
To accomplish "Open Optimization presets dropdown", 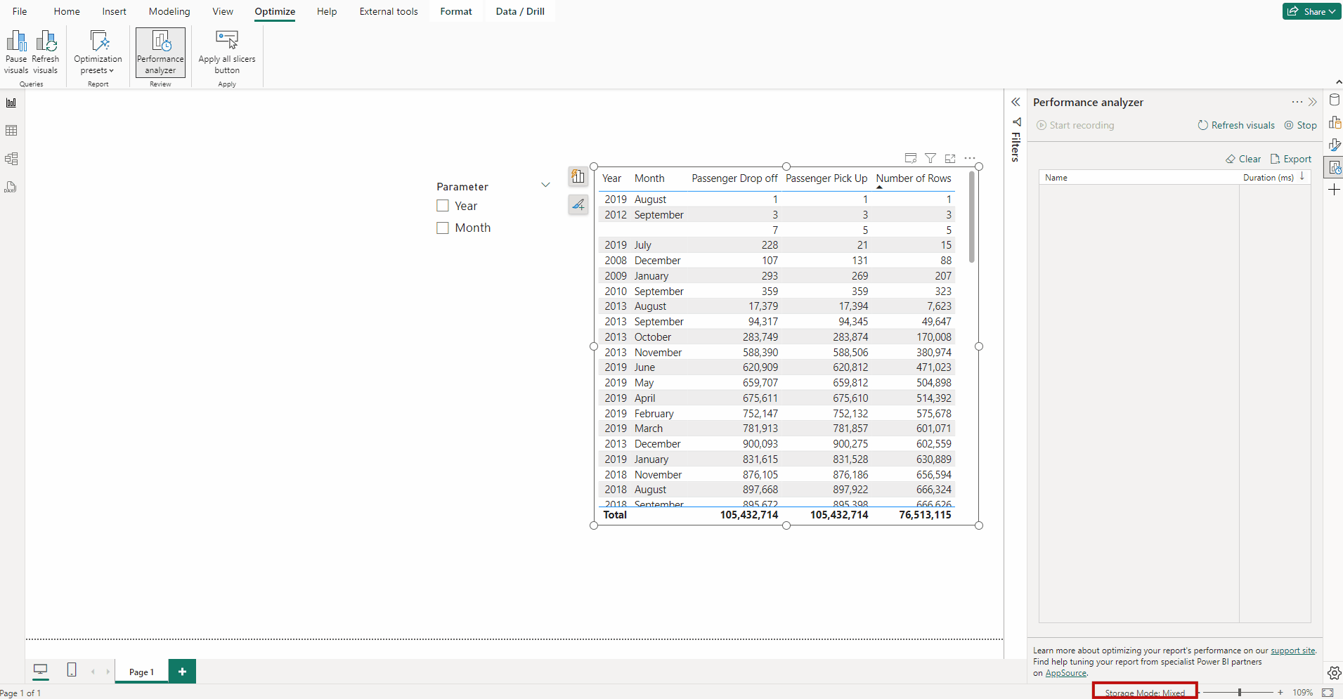I will point(98,52).
